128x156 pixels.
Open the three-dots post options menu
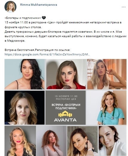(124, 7)
